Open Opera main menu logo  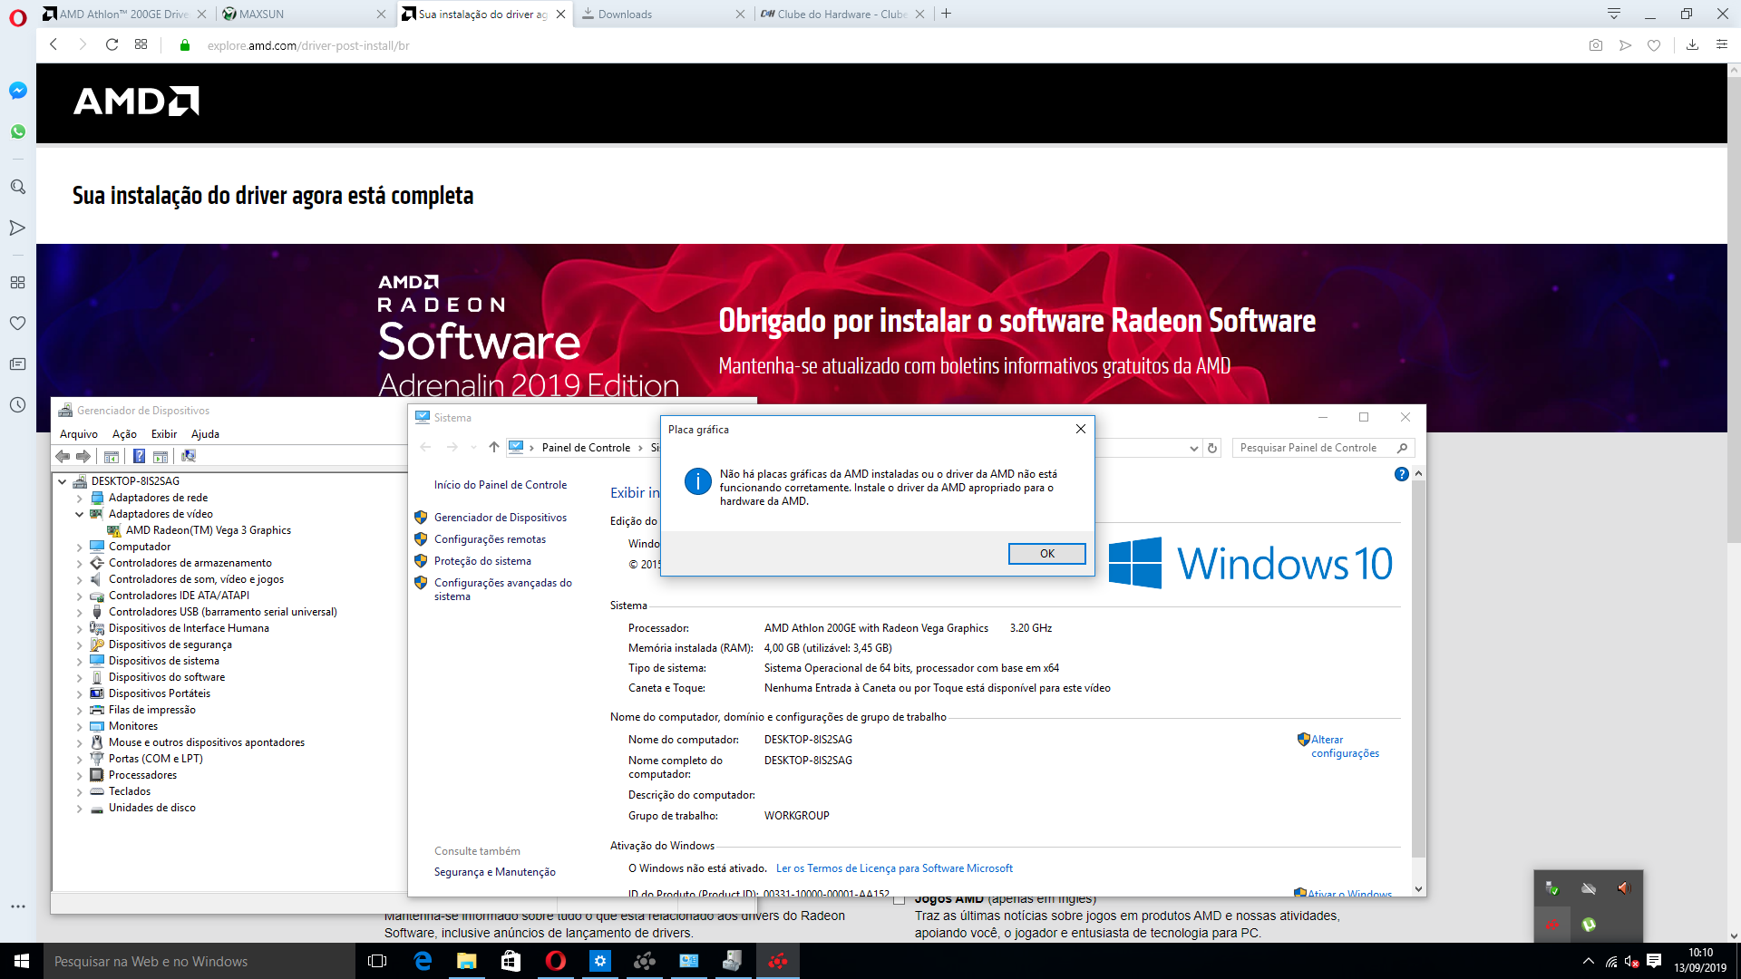click(18, 17)
